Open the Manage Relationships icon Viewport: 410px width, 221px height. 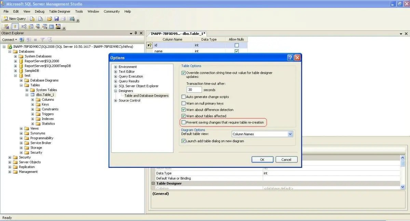coord(24,26)
